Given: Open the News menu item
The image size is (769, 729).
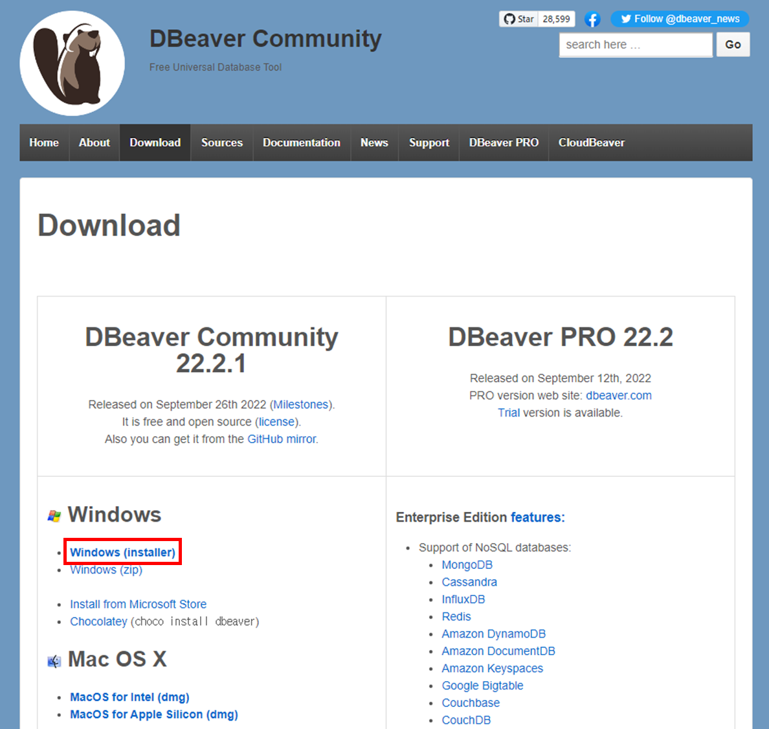Looking at the screenshot, I should click(374, 143).
